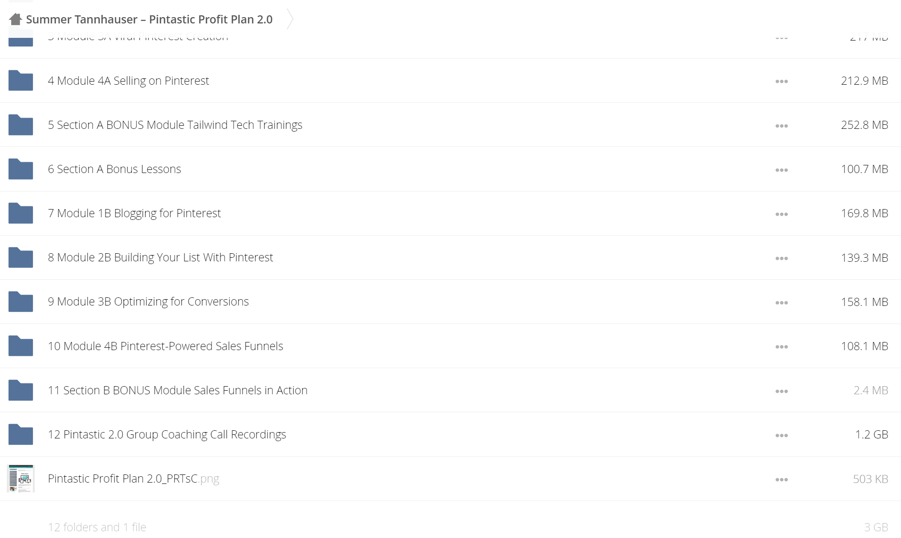Open folder icon for Module 4A Selling on Pinterest
Viewport: 901px width, 538px height.
point(21,81)
